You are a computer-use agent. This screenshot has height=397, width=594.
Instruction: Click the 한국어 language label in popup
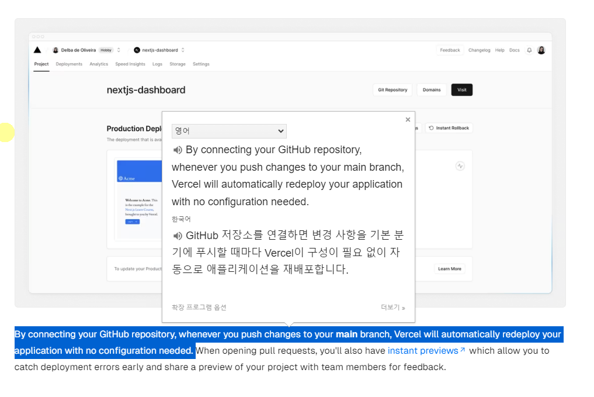tap(181, 219)
